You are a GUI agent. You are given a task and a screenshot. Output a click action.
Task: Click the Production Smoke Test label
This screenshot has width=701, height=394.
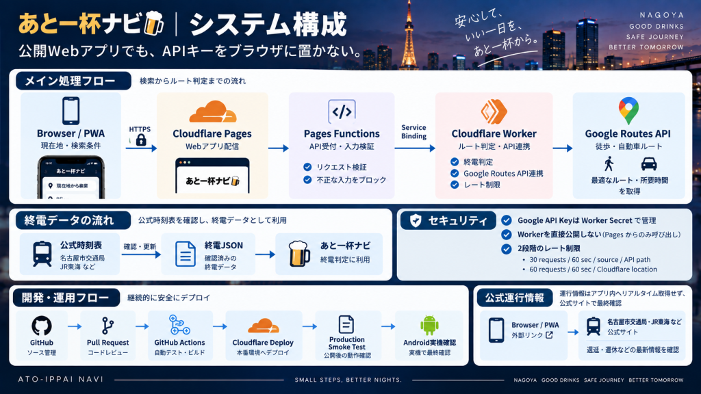(x=346, y=343)
